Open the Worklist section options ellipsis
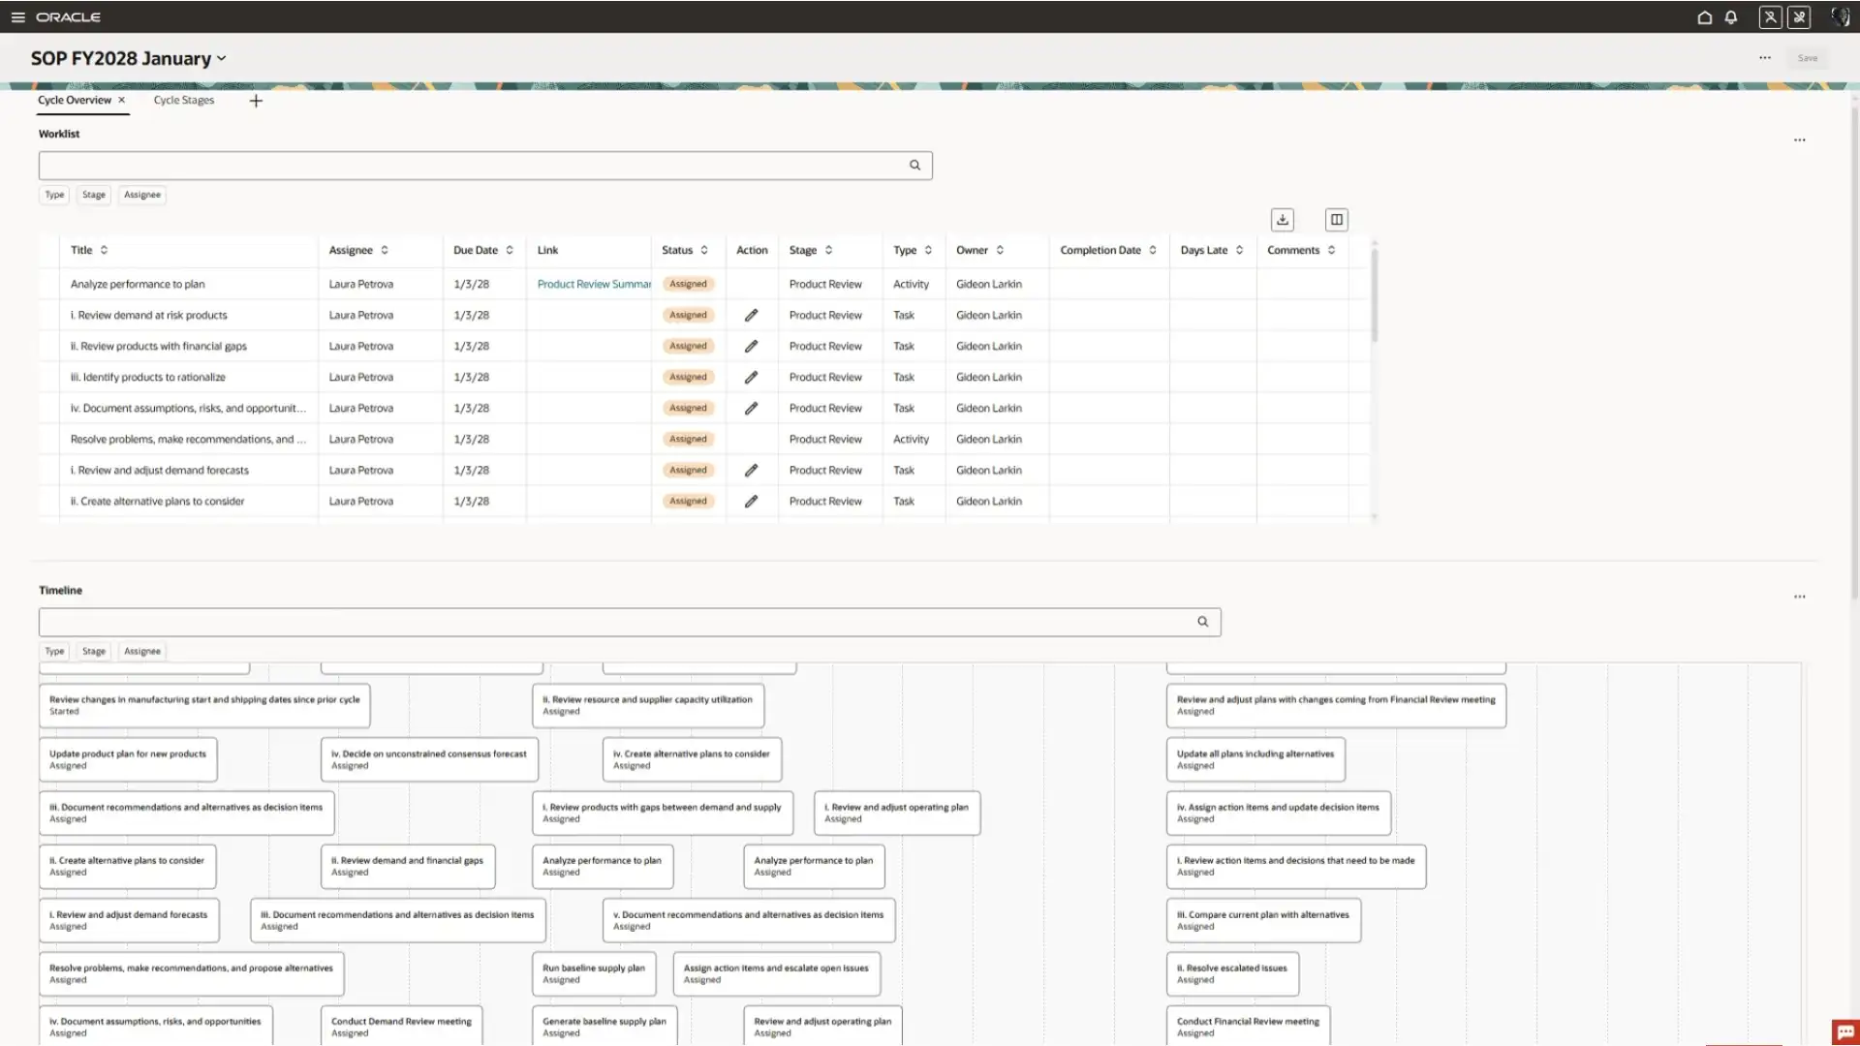 pos(1799,140)
